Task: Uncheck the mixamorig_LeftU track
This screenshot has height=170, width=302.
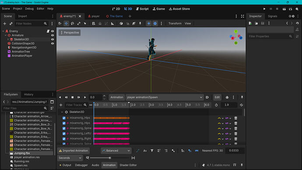Action: pyautogui.click(x=64, y=134)
